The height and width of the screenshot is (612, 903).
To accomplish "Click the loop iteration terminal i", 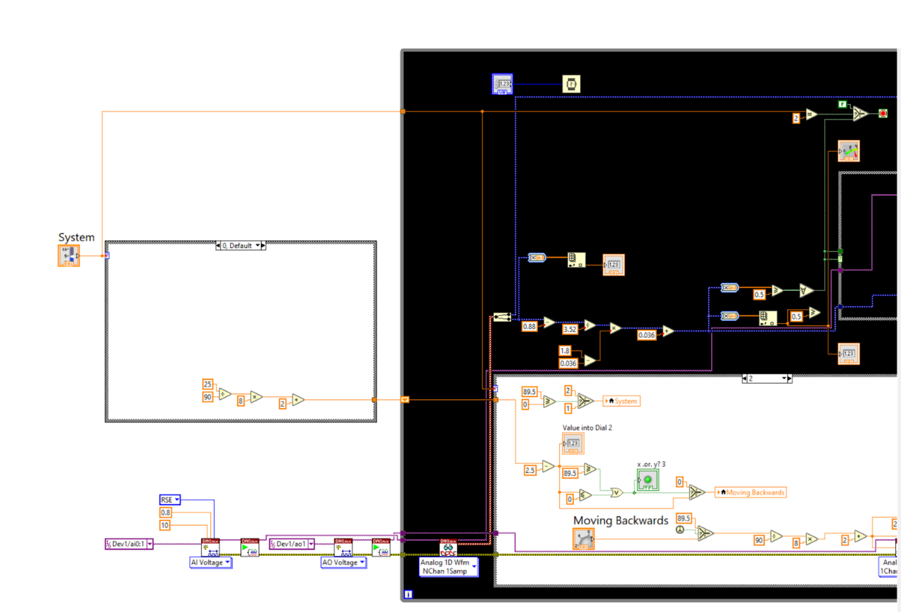I will pos(408,594).
